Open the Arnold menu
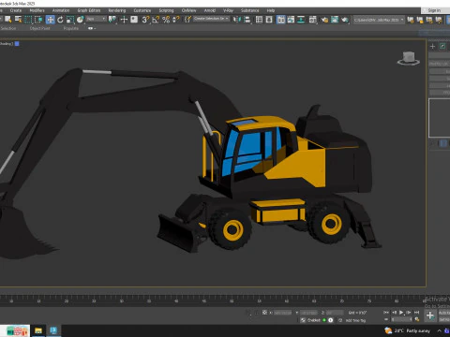Viewport: 450px width, 337px height. (x=210, y=10)
